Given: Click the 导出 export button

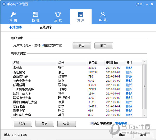Looking at the screenshot, I should pos(82,46).
